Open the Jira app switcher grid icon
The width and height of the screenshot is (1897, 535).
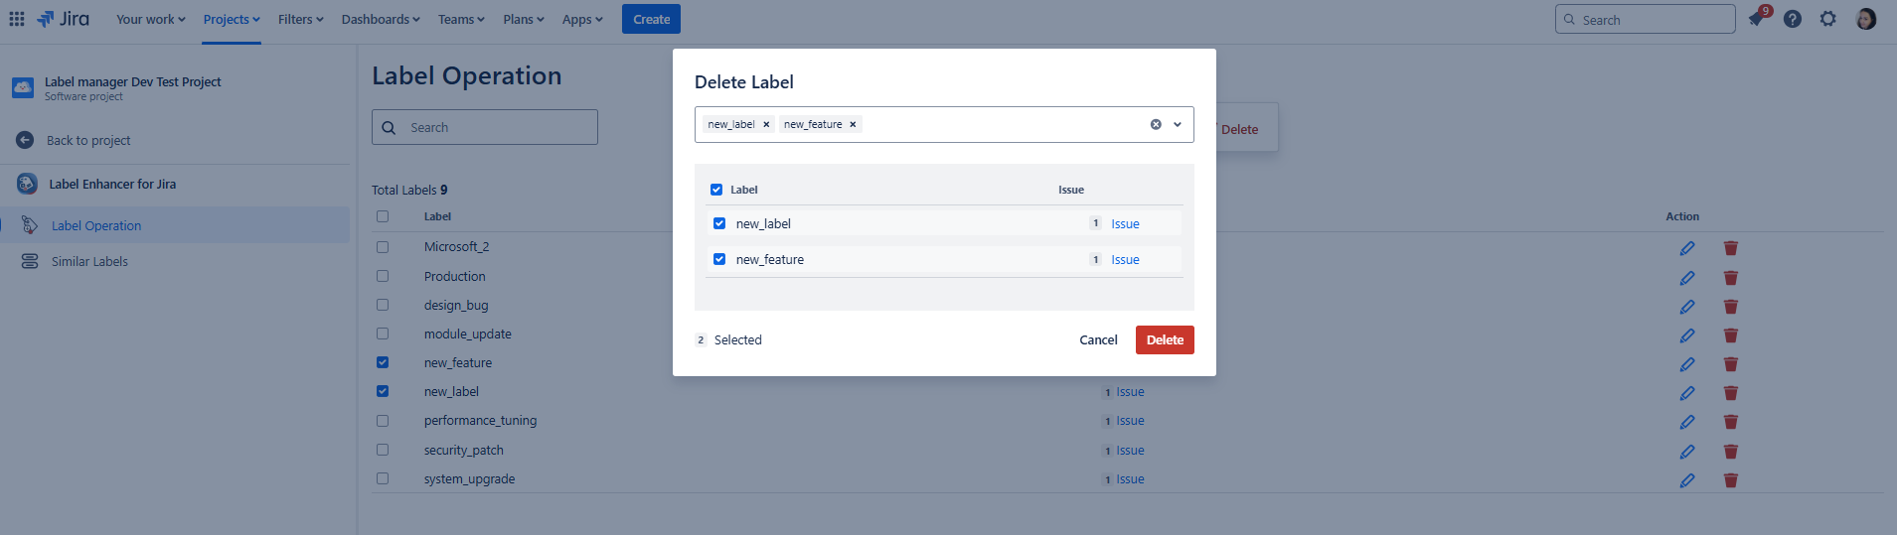click(17, 19)
